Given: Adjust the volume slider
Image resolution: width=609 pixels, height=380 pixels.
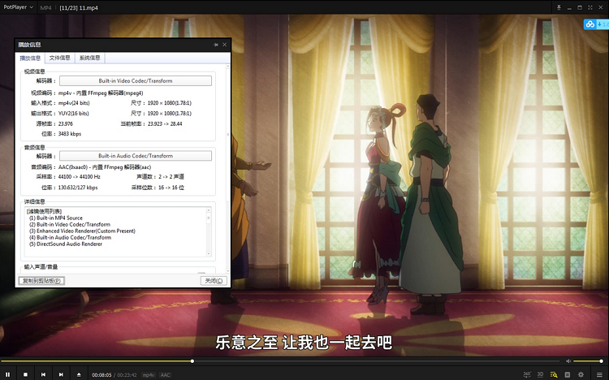Looking at the screenshot, I should tap(588, 361).
